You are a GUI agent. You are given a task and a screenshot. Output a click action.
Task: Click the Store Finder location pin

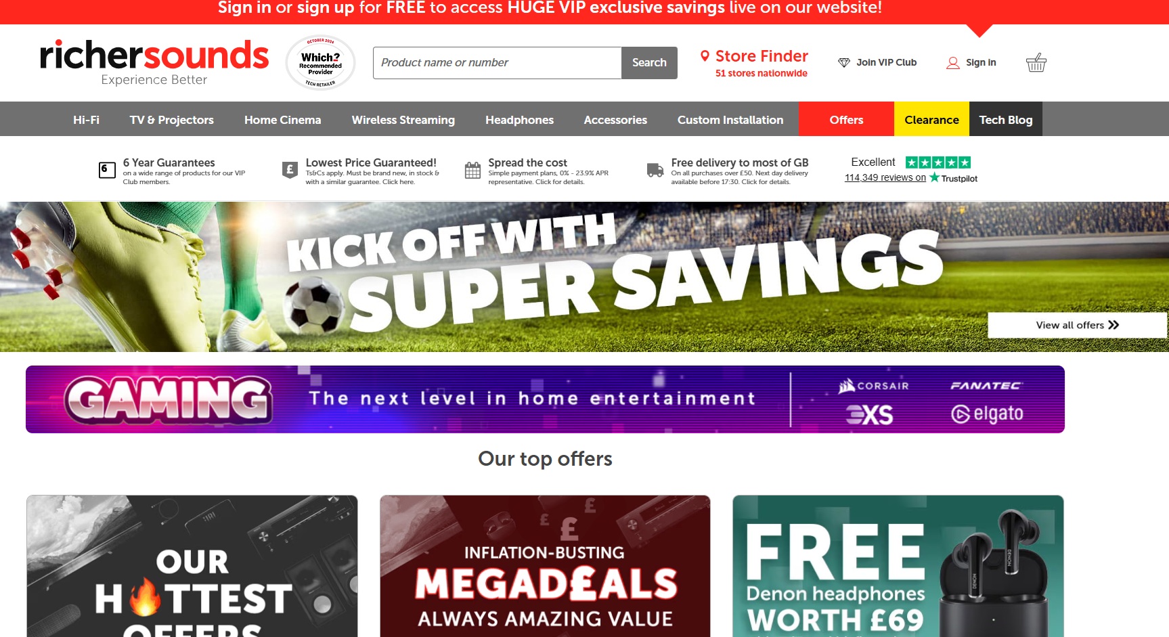tap(705, 56)
